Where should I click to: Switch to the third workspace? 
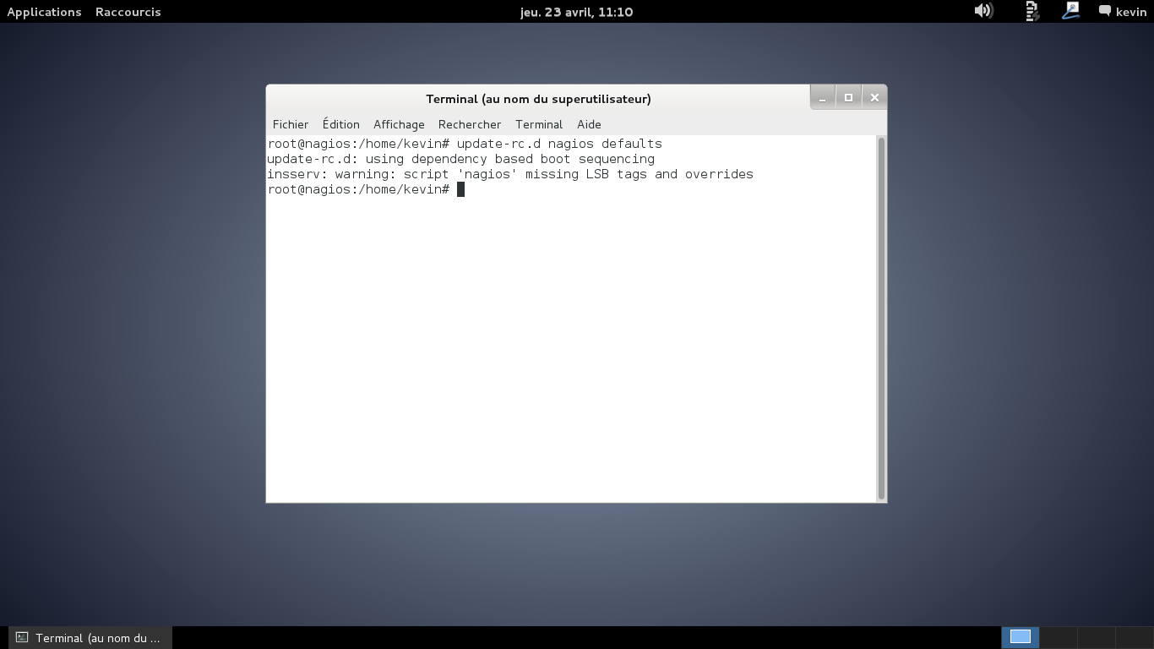coord(1096,637)
